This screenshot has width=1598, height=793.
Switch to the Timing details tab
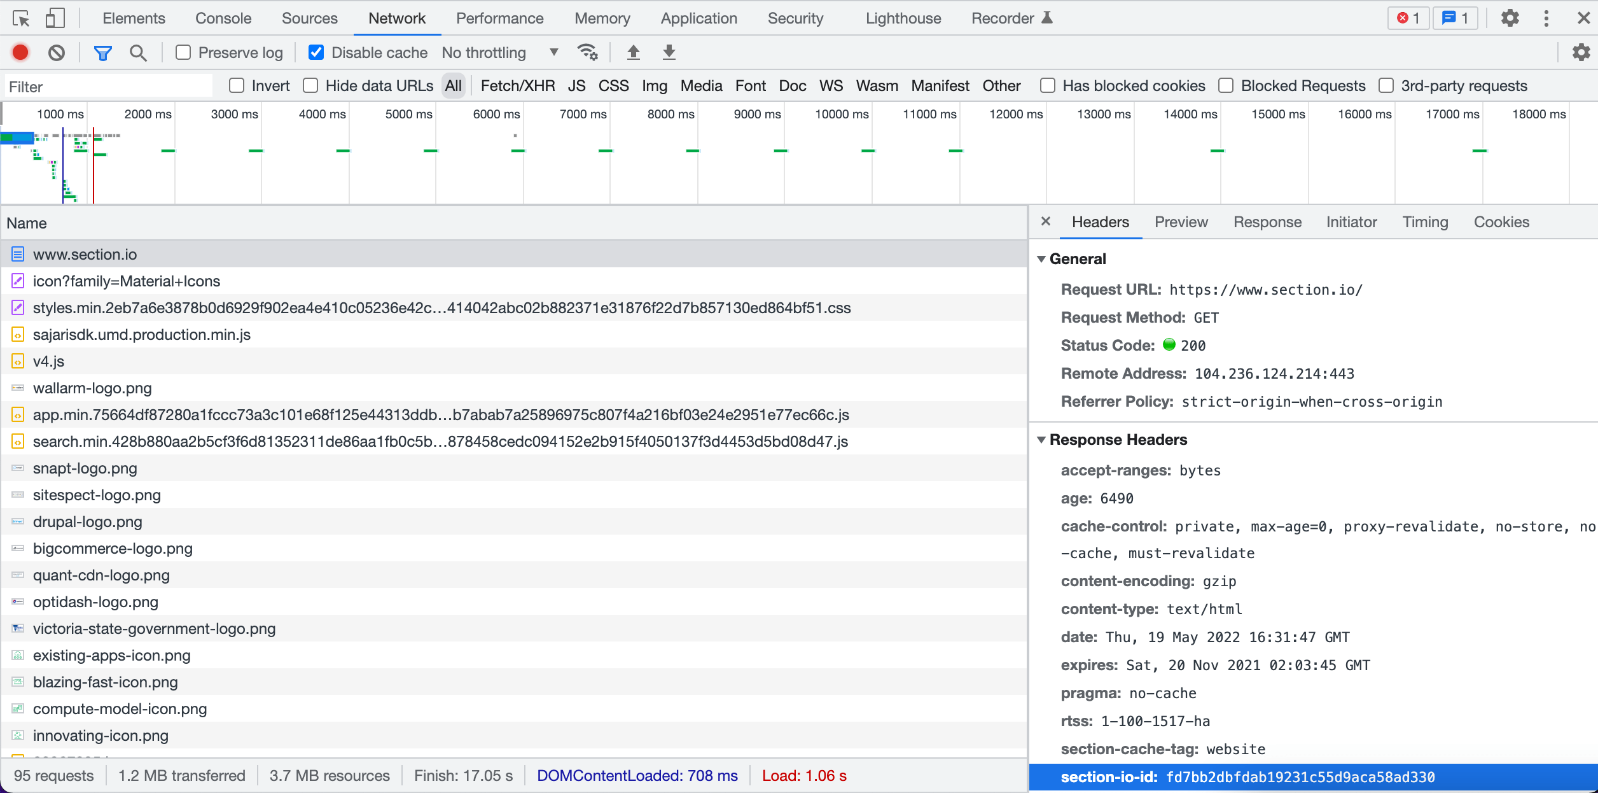pos(1426,222)
